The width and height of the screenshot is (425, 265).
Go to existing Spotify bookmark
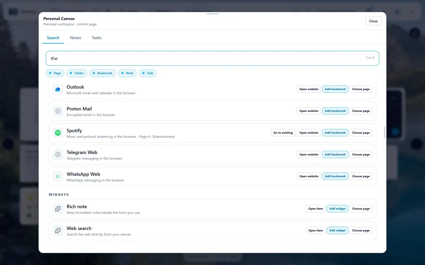click(283, 133)
